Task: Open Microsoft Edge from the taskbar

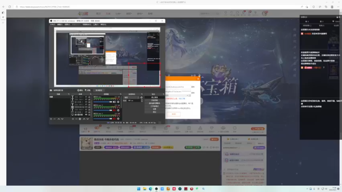Action: click(150, 189)
